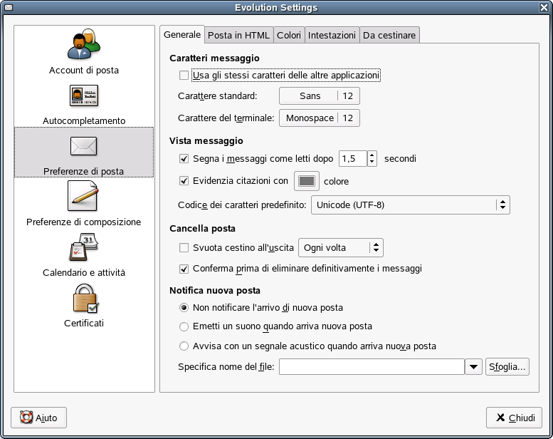The image size is (553, 439).
Task: Click the Sfoglia... browse button
Action: pyautogui.click(x=507, y=367)
